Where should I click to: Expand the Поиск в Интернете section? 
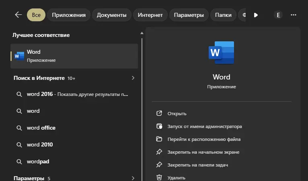(x=133, y=78)
